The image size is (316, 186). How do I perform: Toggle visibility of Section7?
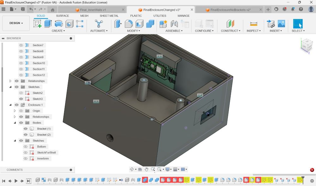click(x=21, y=45)
